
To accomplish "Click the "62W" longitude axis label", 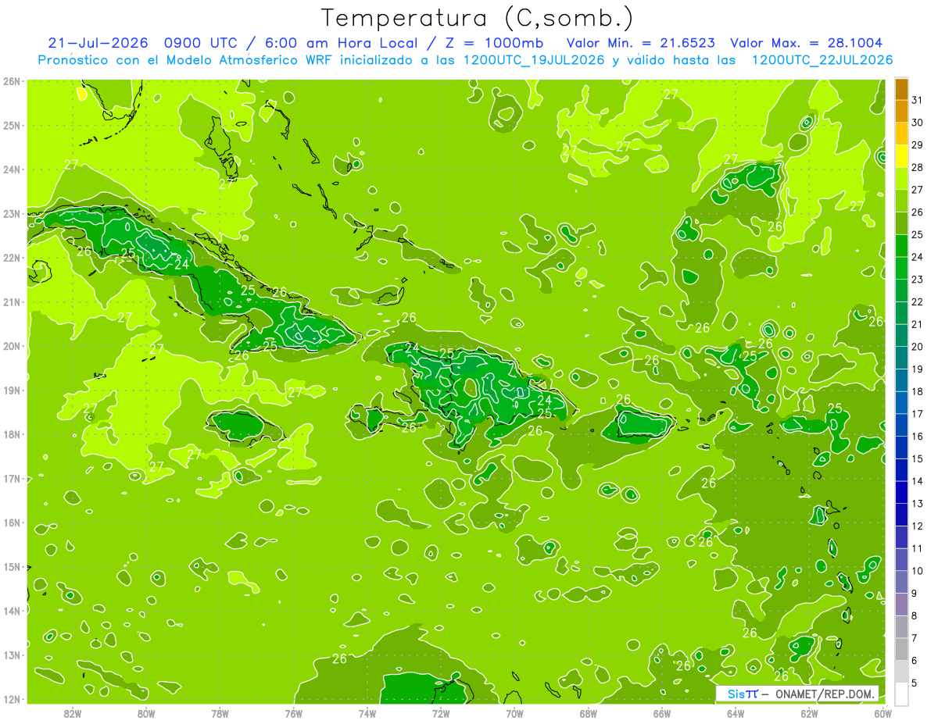I will (809, 713).
